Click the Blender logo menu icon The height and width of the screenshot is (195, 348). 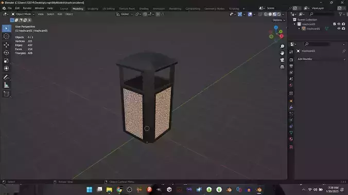tap(4, 8)
